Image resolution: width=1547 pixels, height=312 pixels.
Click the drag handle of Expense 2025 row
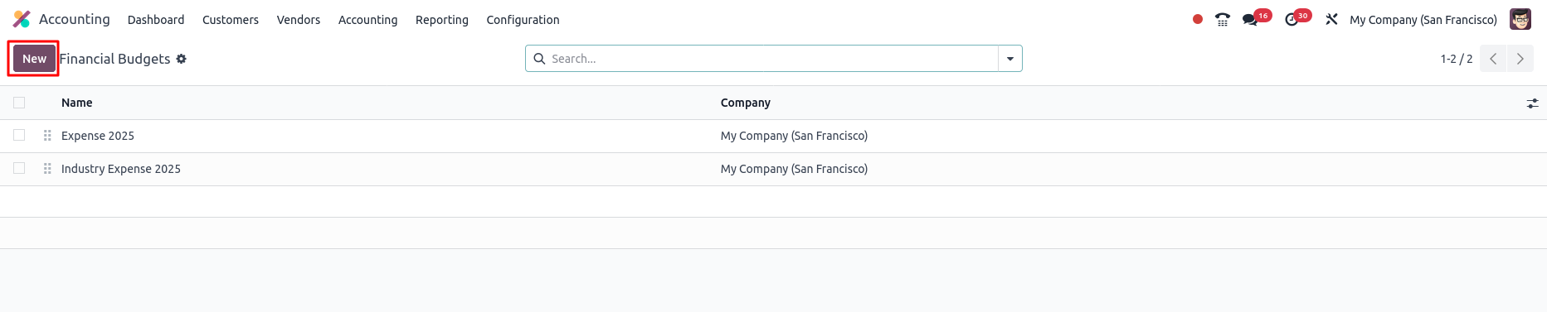[47, 136]
